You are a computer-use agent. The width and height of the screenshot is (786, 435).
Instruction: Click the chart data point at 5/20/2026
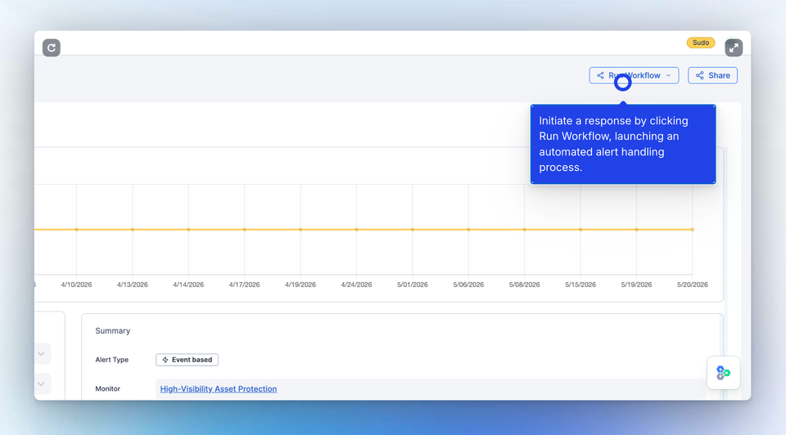[693, 229]
